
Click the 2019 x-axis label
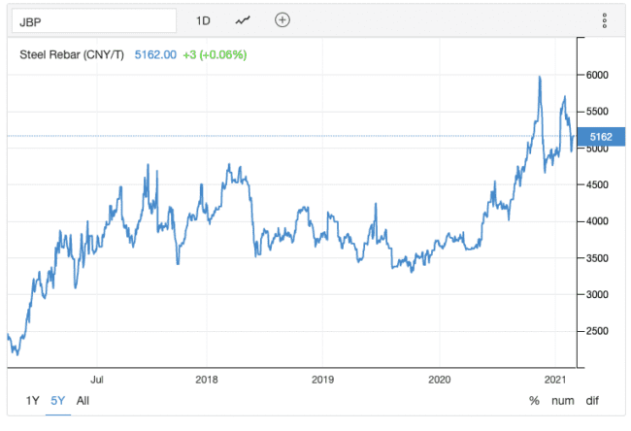click(322, 380)
